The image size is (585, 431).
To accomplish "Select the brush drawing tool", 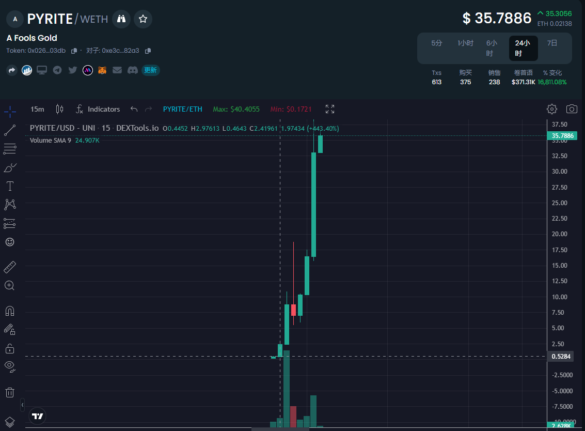I will (x=10, y=167).
